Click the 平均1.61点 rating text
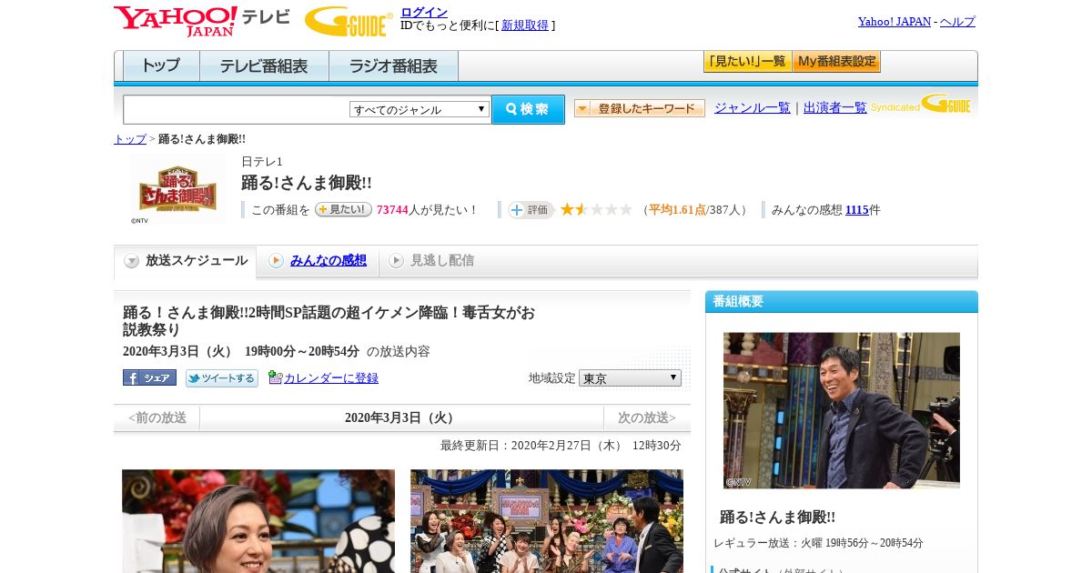This screenshot has width=1092, height=573. [x=677, y=210]
